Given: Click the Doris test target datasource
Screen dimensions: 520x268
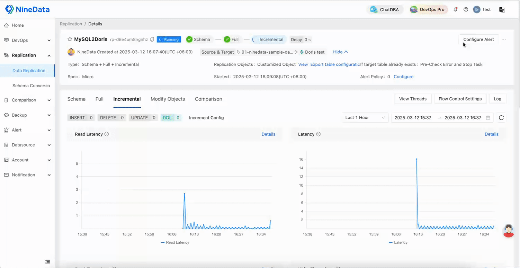Looking at the screenshot, I should click(x=312, y=52).
